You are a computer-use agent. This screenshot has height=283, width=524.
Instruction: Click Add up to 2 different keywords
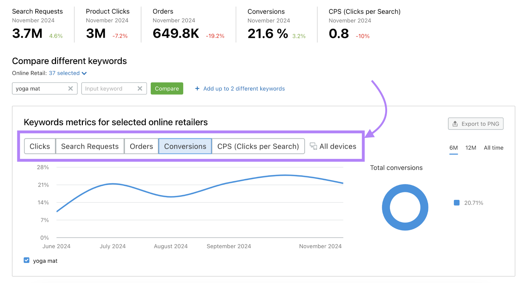click(244, 89)
